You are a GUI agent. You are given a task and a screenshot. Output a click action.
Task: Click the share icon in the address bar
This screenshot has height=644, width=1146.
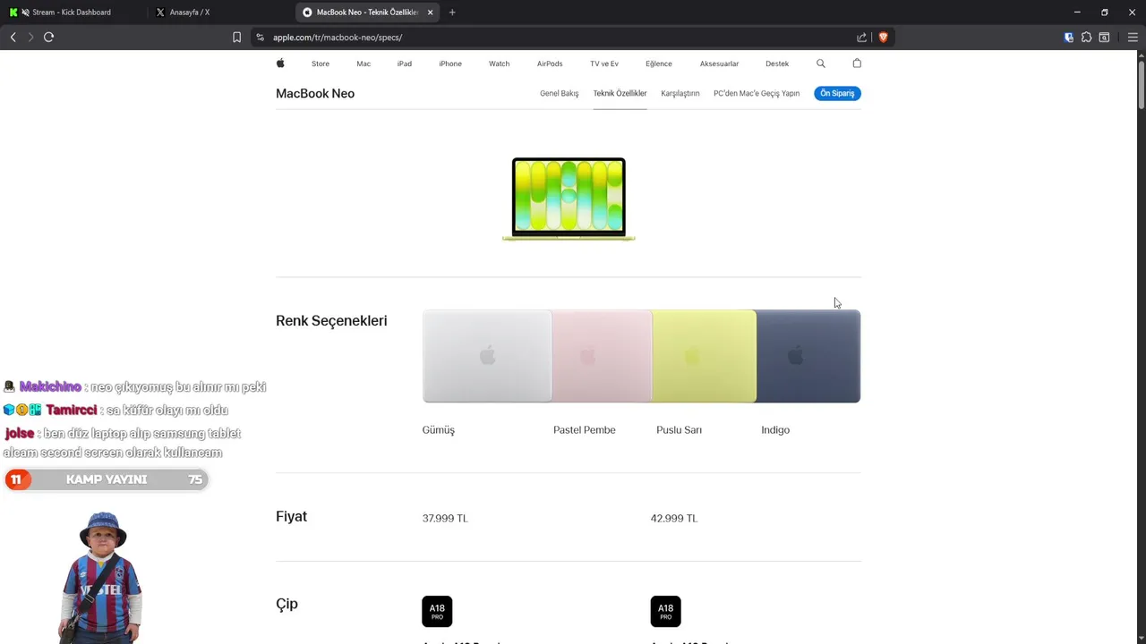861,37
